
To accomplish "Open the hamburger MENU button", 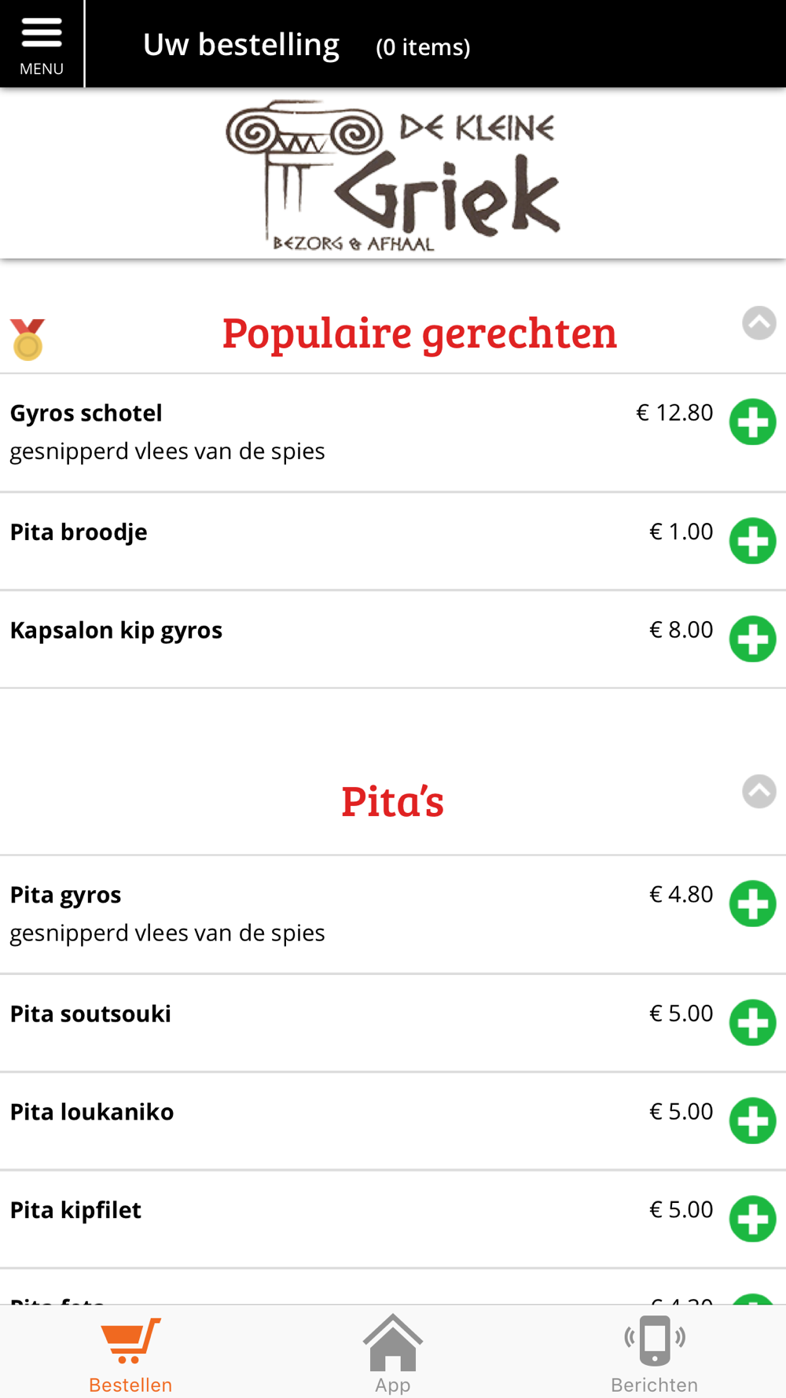I will point(42,43).
